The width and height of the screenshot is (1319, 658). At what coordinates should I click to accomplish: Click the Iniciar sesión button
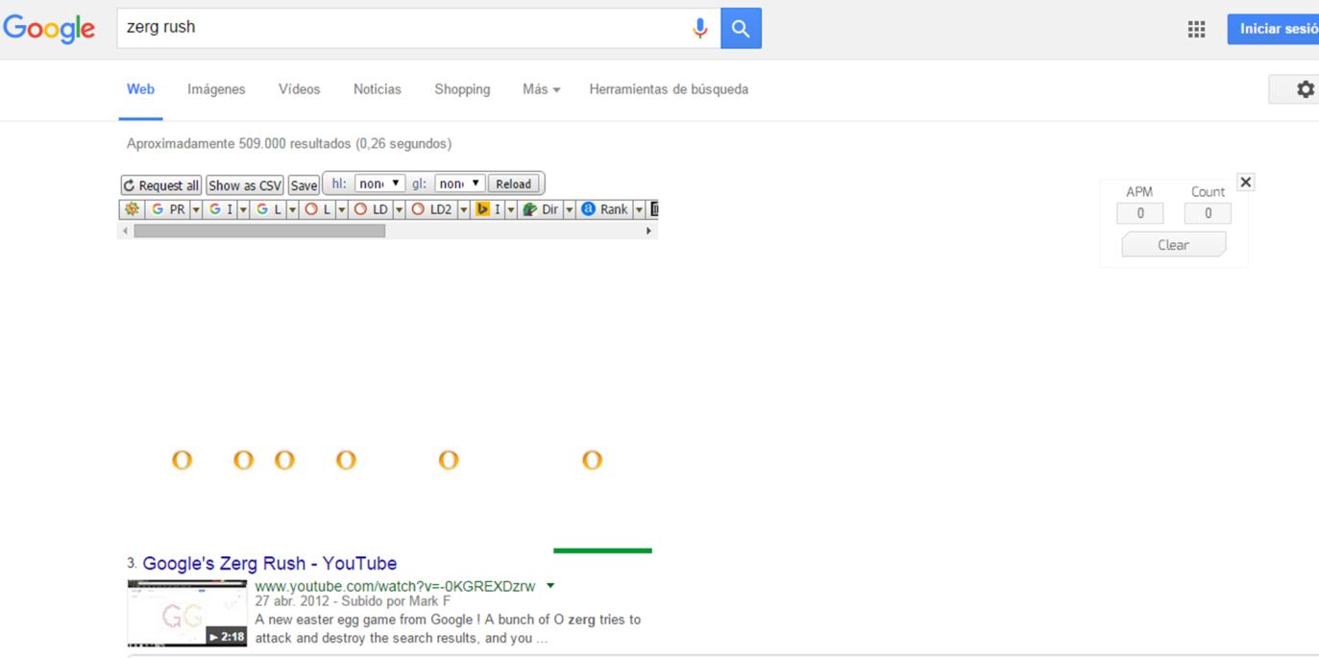click(1273, 29)
